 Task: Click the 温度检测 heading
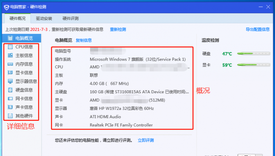[x=210, y=40]
